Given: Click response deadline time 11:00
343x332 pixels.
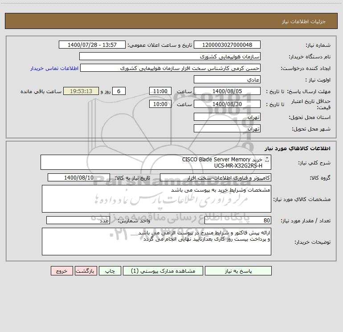Looking at the screenshot, I should point(160,91).
